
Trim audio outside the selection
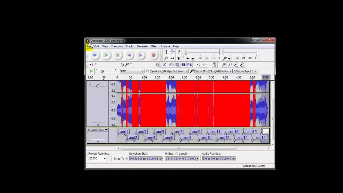(183, 65)
